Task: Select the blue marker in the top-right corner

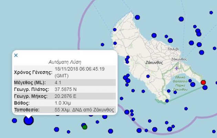Action: click(x=211, y=12)
